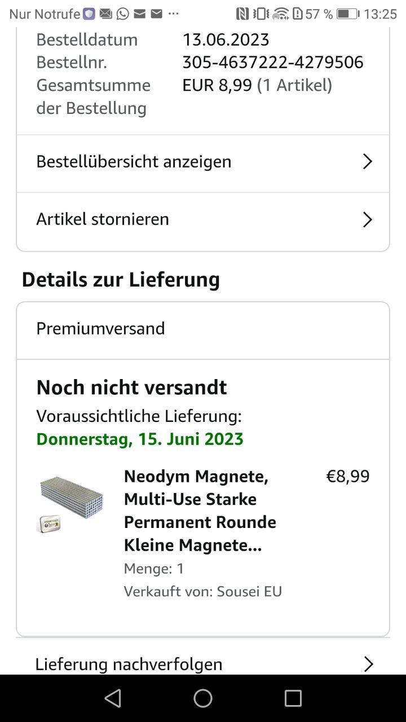Viewport: 406px width, 722px height.
Task: Open the Bestellübersicht anzeigen entry
Action: pyautogui.click(x=134, y=162)
